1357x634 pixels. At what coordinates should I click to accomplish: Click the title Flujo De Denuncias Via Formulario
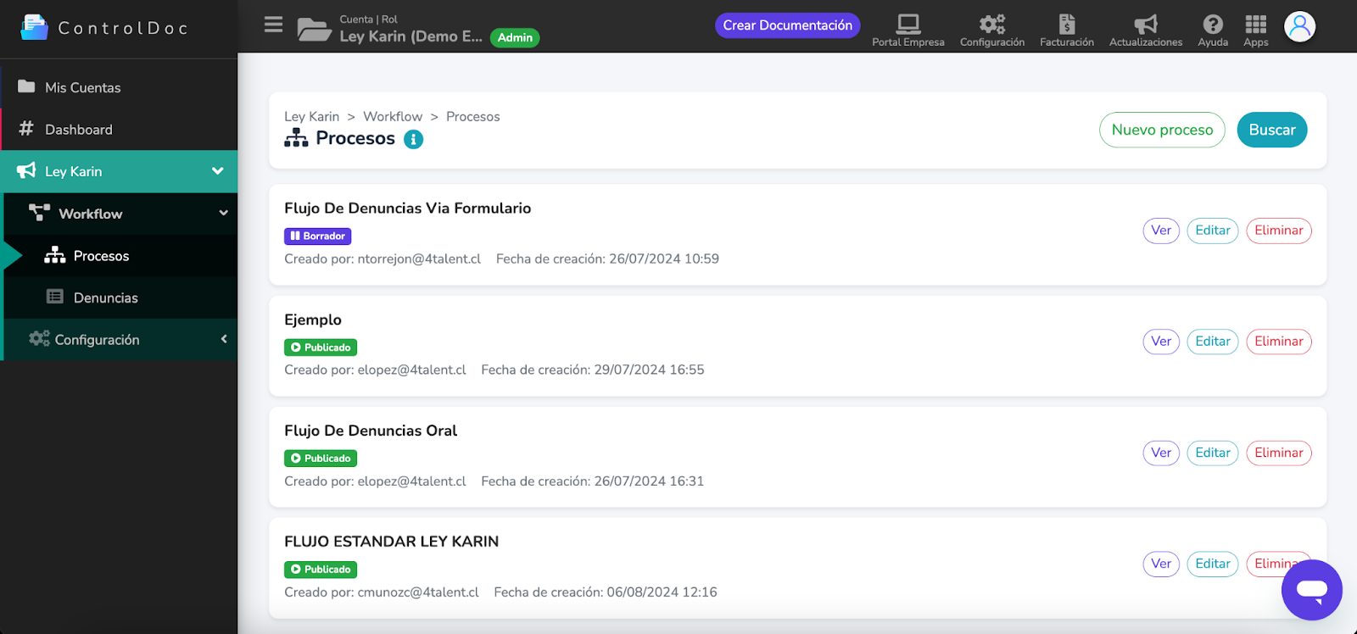(x=407, y=208)
